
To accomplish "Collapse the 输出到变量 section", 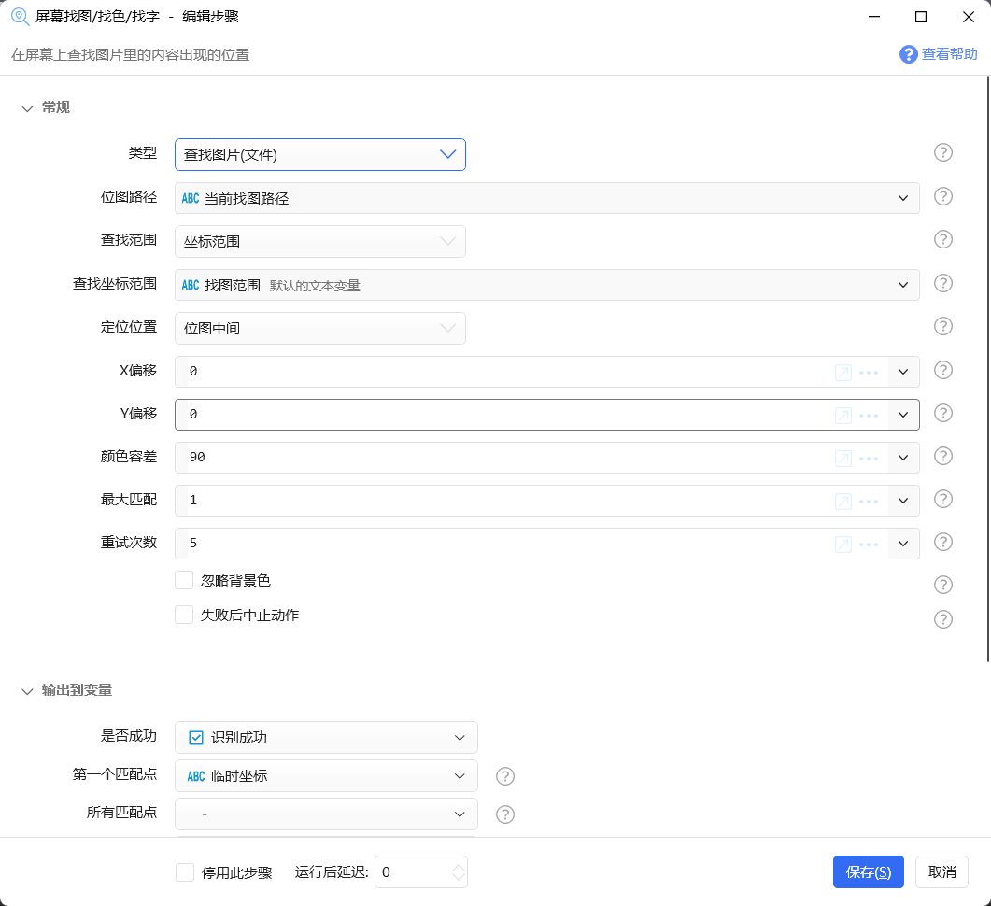I will 27,691.
